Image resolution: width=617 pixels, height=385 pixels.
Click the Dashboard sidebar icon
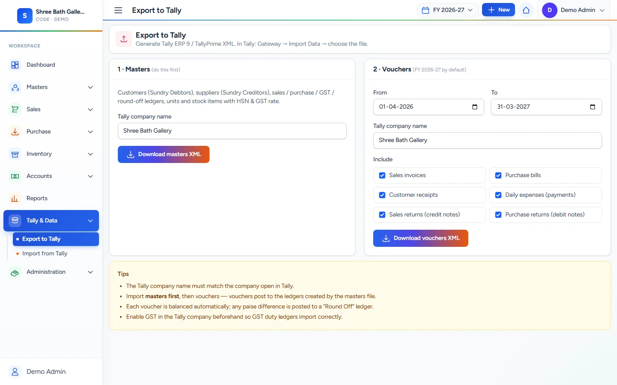pyautogui.click(x=15, y=65)
